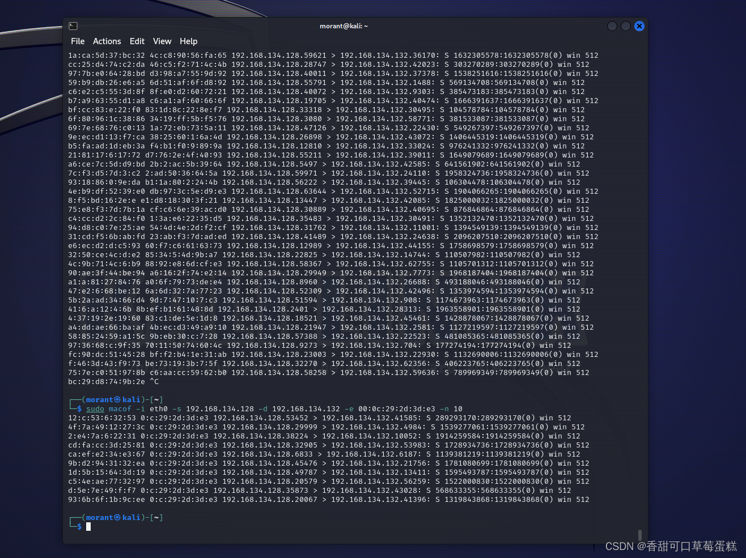Click MAC address fc:90:dc:51:45:28
746x558 pixels.
tap(107, 355)
